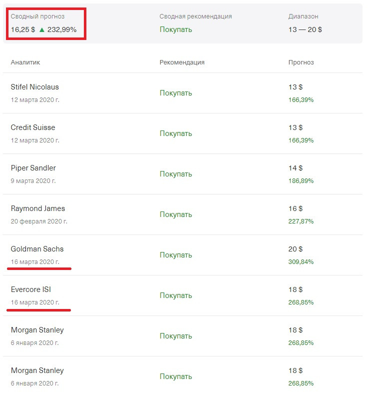Viewport: 368px width, 393px height.
Task: Click the Stifel Nicolaus analyst name
Action: (x=34, y=87)
